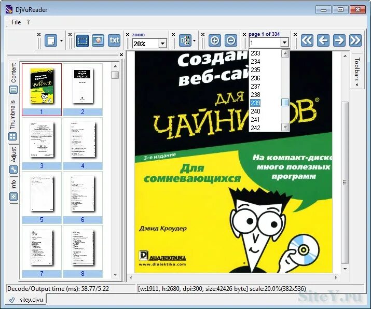Select page 7 thumbnail
371x309 pixels.
(x=42, y=251)
